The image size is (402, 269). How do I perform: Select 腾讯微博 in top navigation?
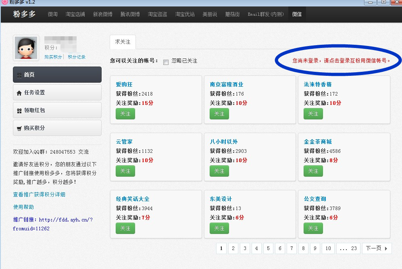coord(130,15)
